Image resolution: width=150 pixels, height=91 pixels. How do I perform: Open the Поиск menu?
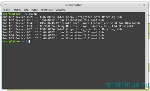point(35,10)
